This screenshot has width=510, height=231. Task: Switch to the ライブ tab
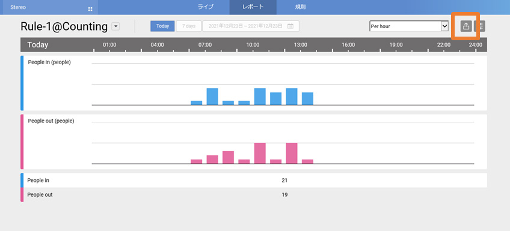206,7
